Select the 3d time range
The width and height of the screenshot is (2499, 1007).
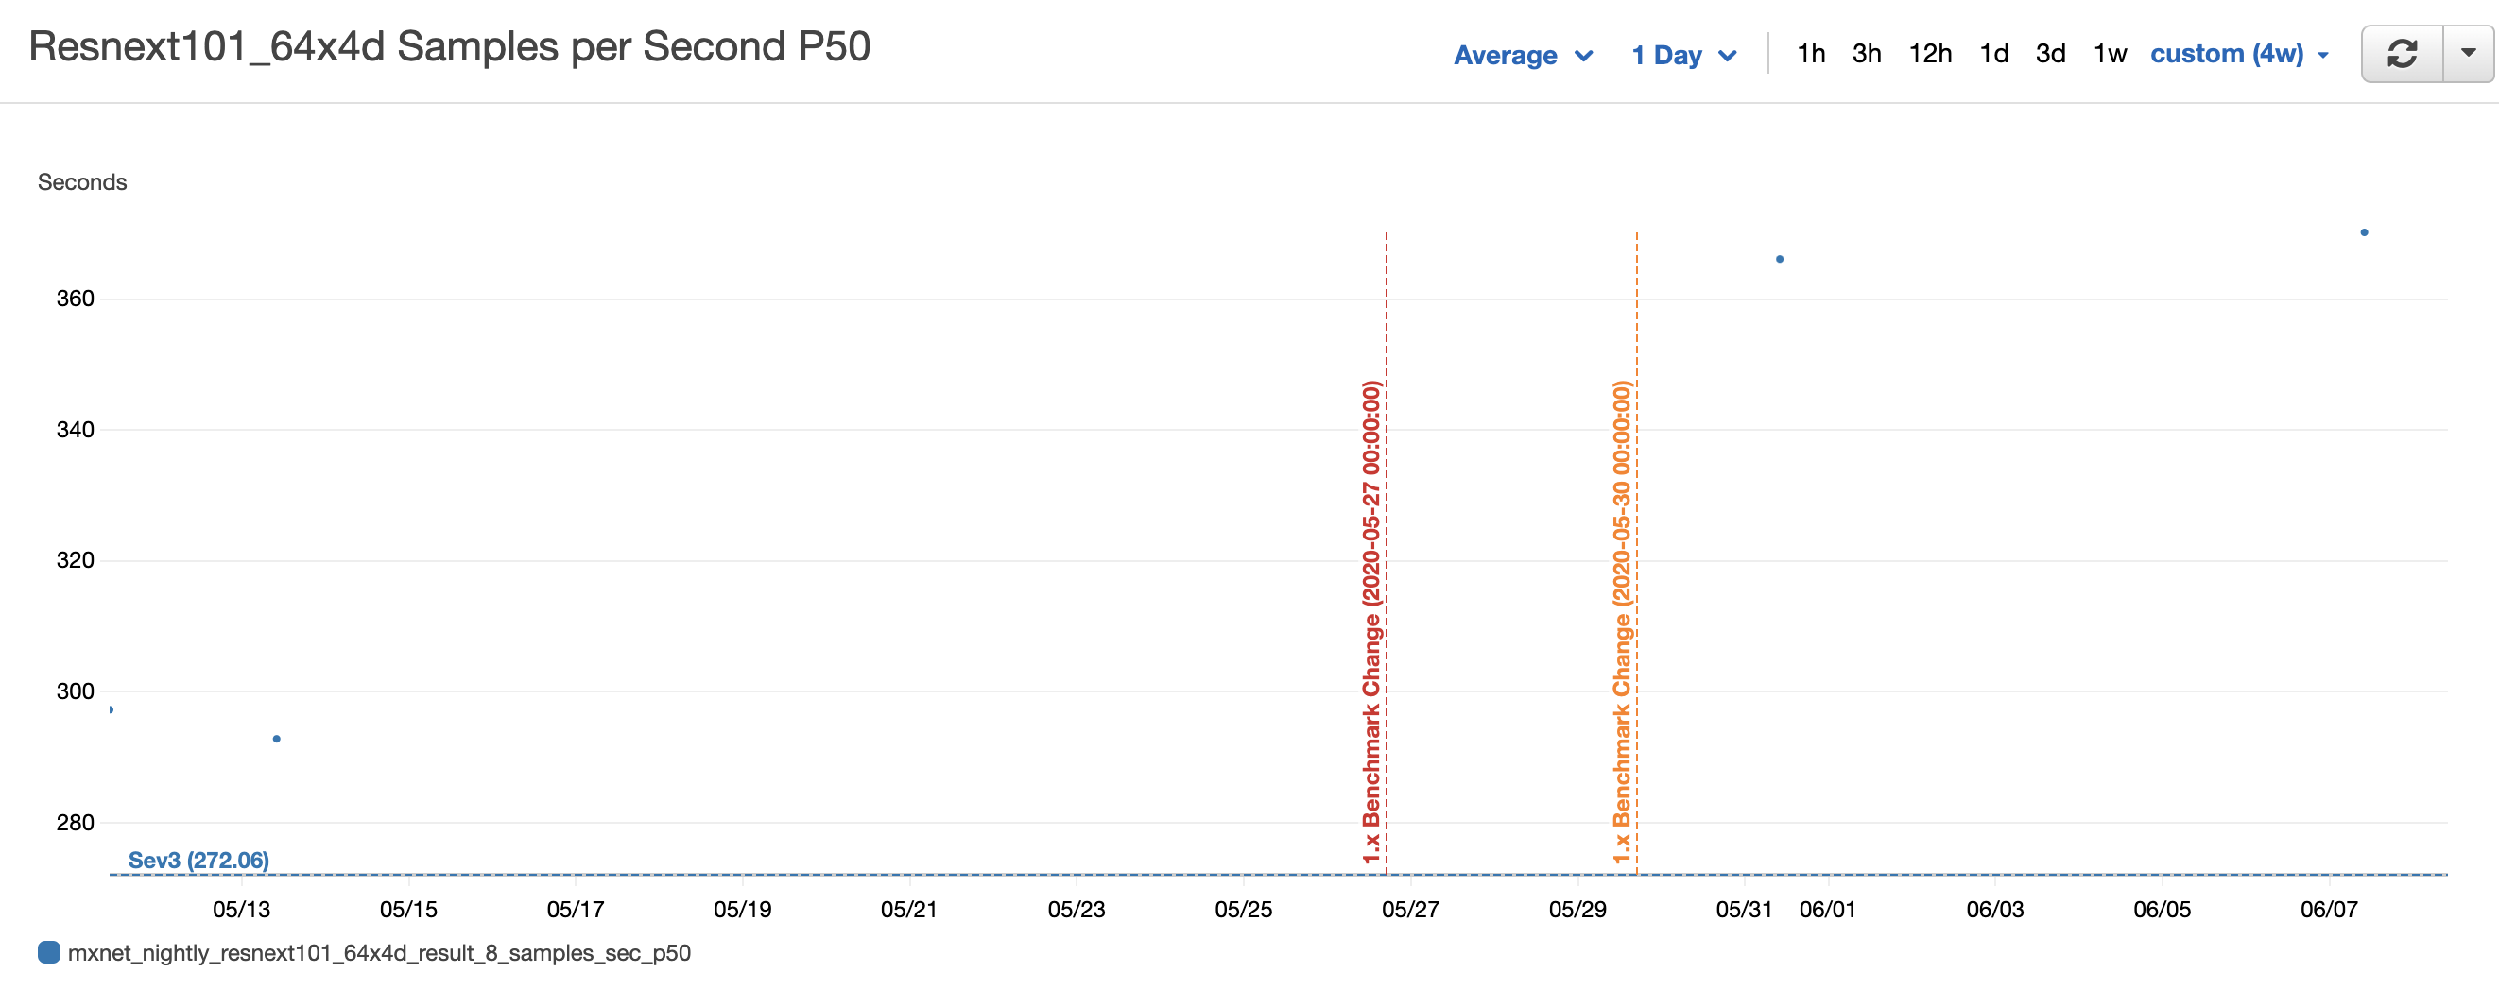pos(2052,53)
